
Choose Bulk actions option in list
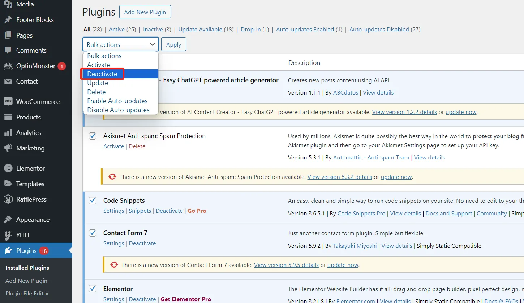(121, 56)
